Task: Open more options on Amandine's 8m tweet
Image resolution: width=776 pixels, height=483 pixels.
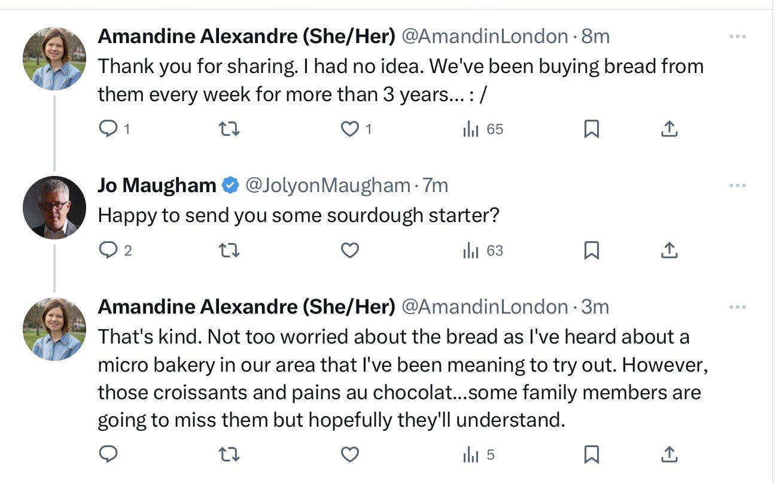Action: tap(738, 37)
